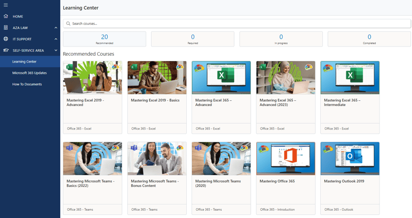Collapse the IT SUPPORT section chevron

tap(56, 39)
